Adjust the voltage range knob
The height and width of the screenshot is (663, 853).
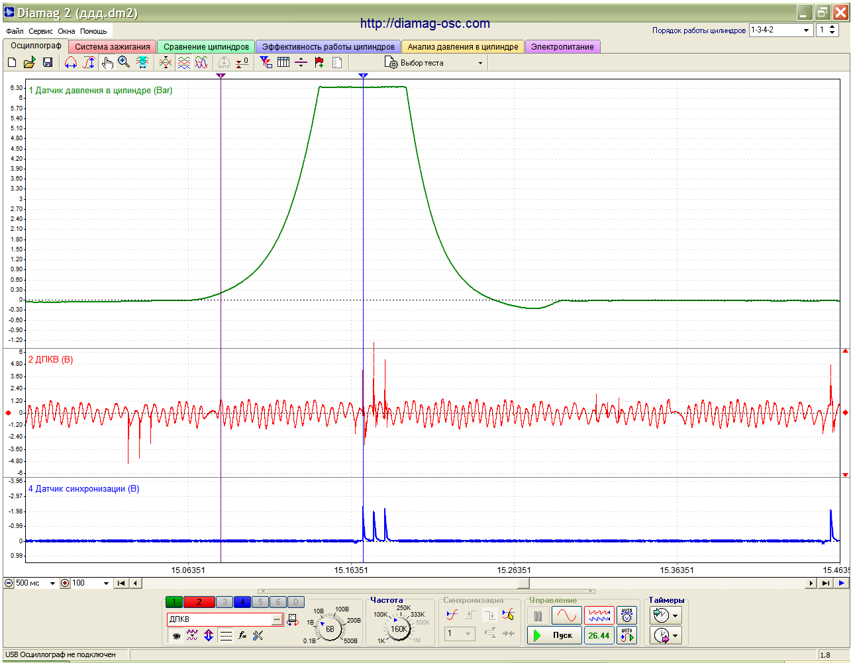[x=330, y=629]
